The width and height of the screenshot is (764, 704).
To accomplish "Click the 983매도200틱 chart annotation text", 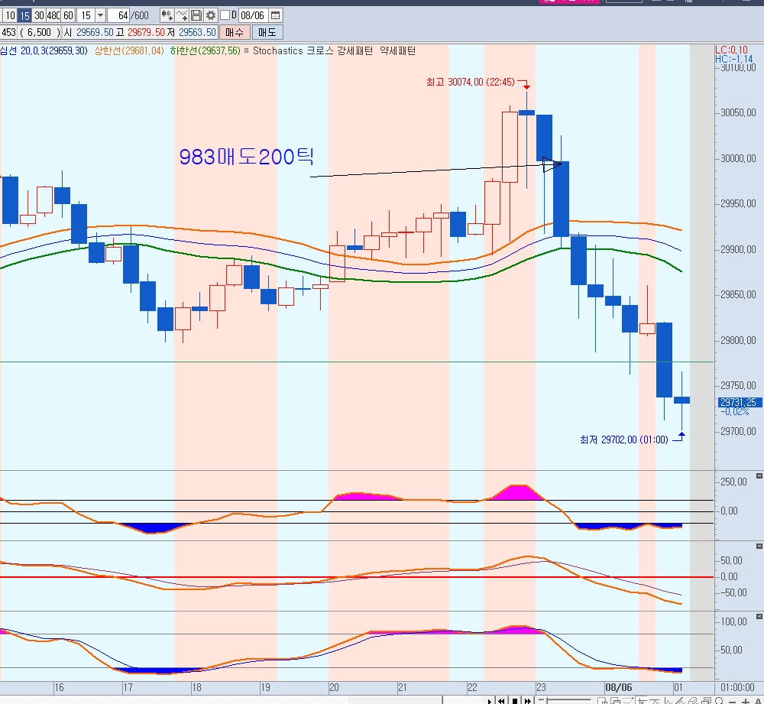I will click(x=246, y=157).
